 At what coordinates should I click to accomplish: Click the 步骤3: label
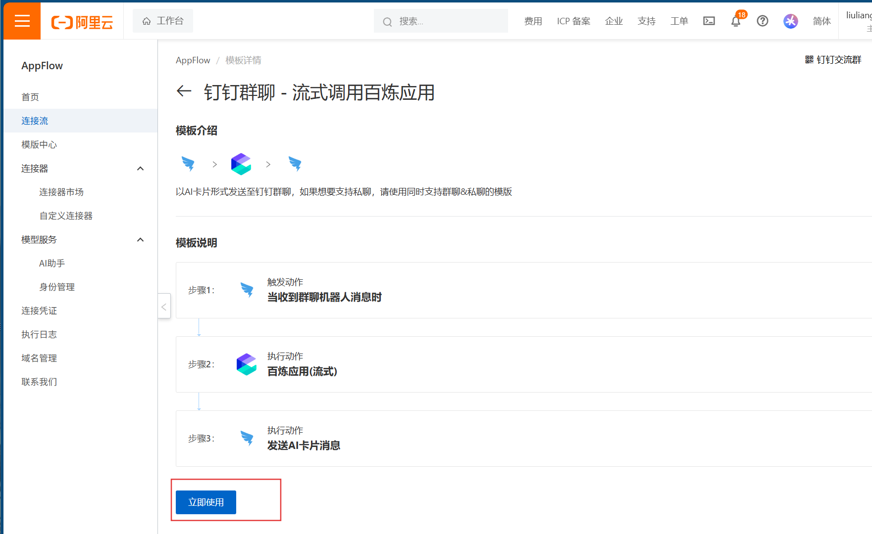click(x=201, y=439)
